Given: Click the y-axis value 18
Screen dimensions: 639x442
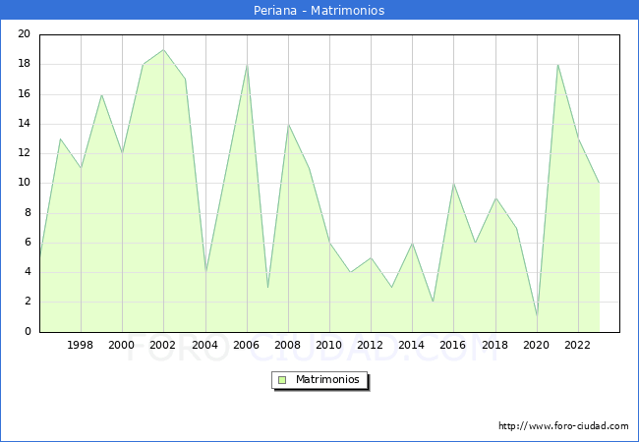Looking at the screenshot, I should tap(25, 64).
